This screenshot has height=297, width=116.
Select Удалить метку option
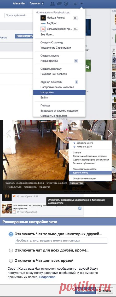coord(91,173)
